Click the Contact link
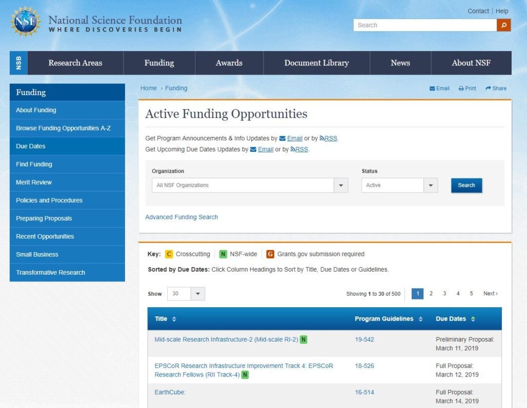The width and height of the screenshot is (527, 408). click(478, 11)
